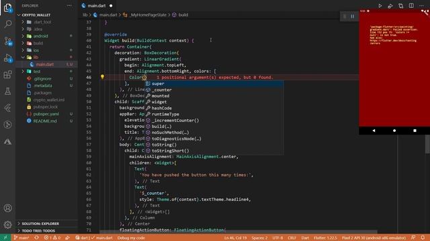This screenshot has width=430, height=241.
Task: Open the Run and Debug view
Action: (x=7, y=58)
